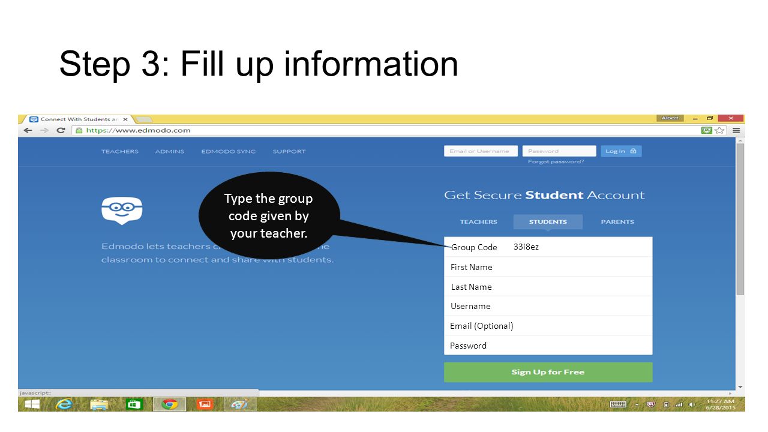The image size is (768, 432).
Task: Click the Username signup field
Action: click(548, 306)
